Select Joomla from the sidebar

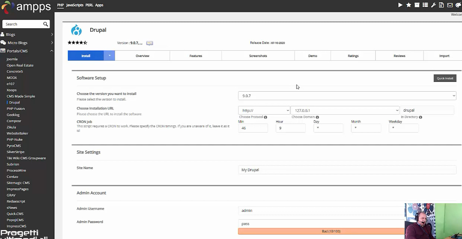pos(12,59)
